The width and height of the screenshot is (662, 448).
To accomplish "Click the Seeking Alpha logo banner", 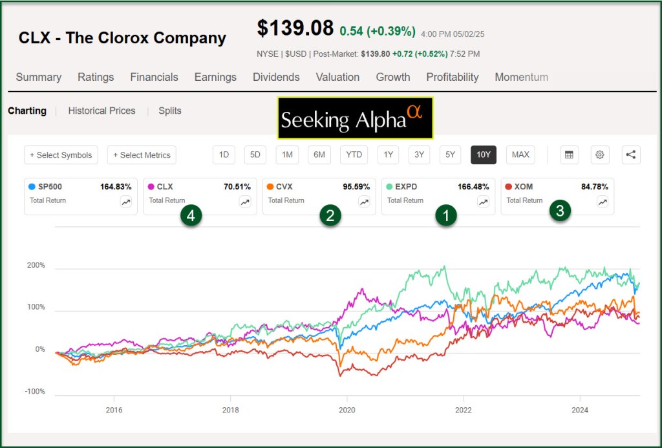I will tap(355, 118).
